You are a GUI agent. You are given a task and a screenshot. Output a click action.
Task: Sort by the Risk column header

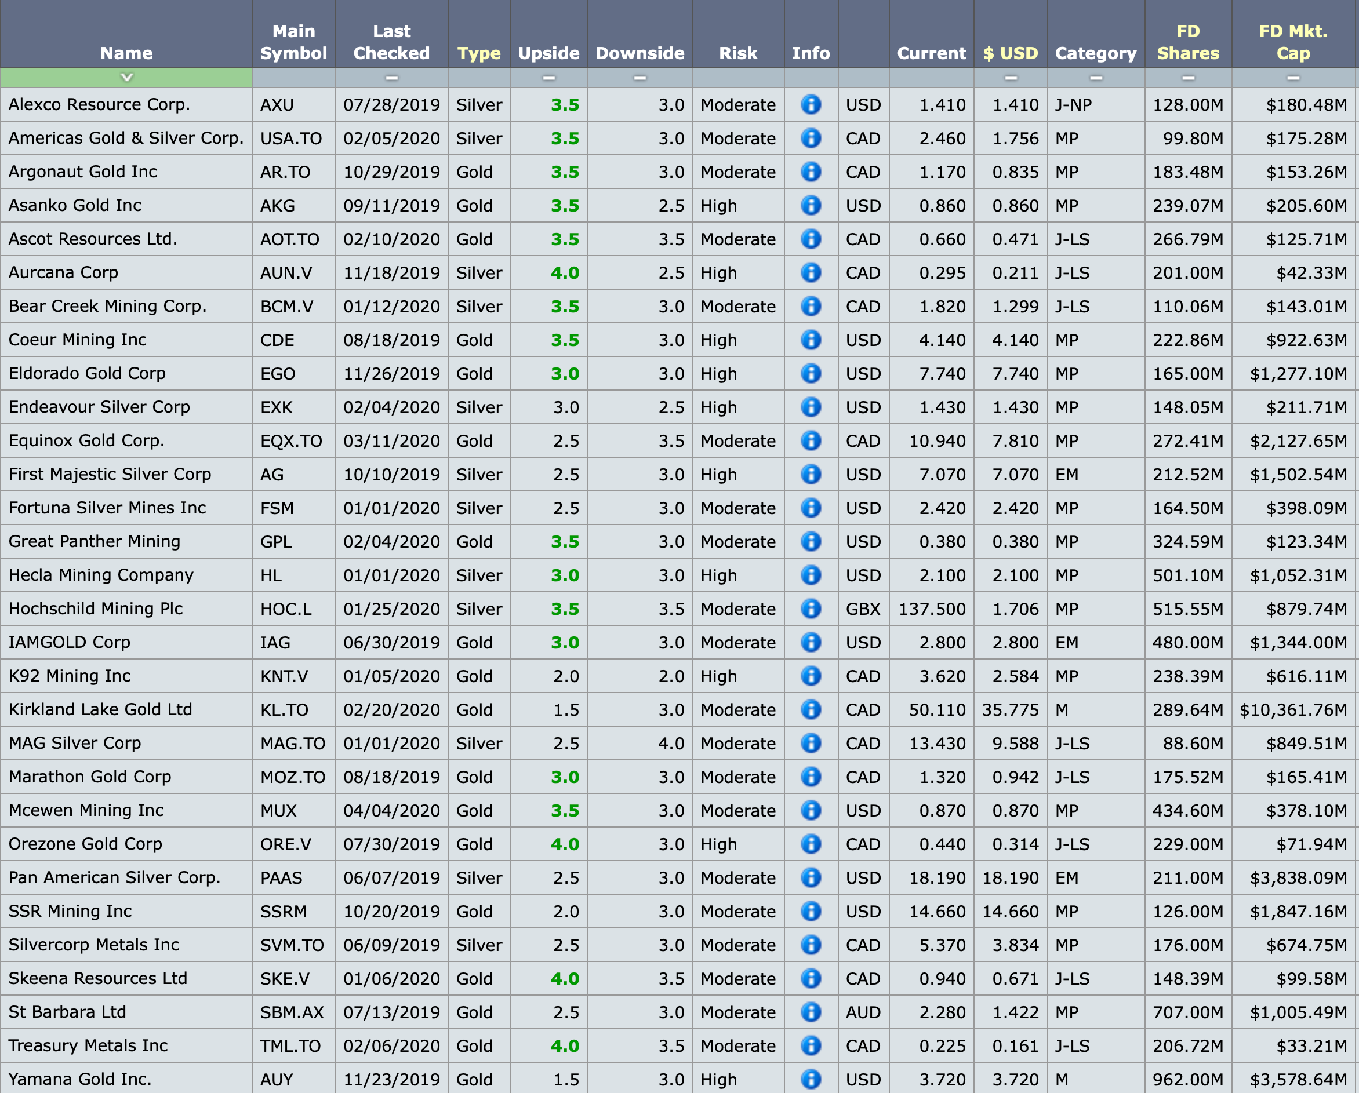pos(738,53)
